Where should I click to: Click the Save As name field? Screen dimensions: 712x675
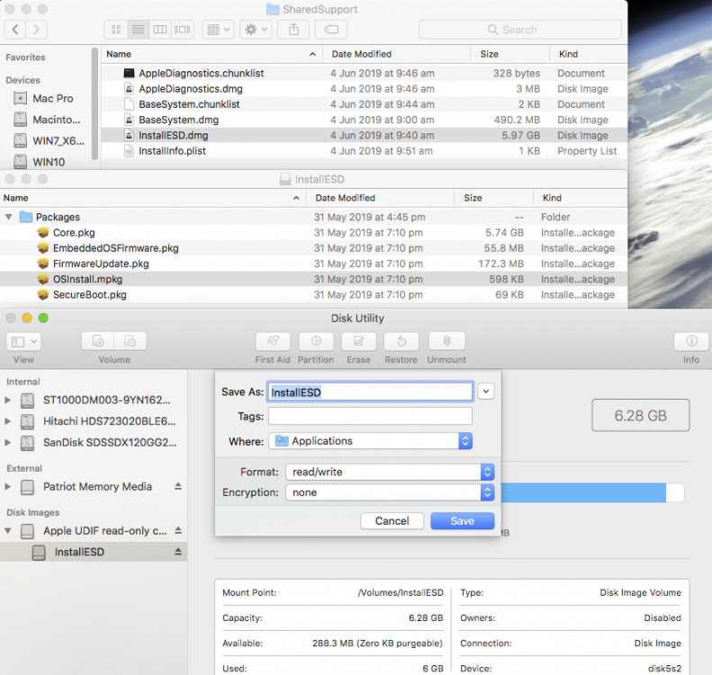[x=371, y=392]
